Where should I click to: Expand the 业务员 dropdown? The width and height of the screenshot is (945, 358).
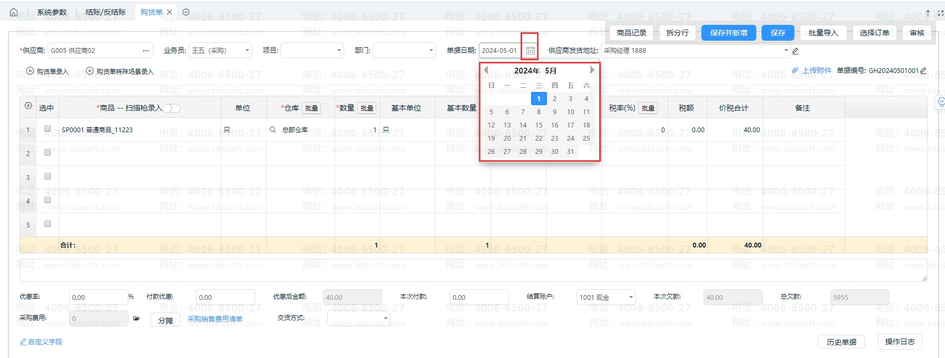[x=247, y=51]
